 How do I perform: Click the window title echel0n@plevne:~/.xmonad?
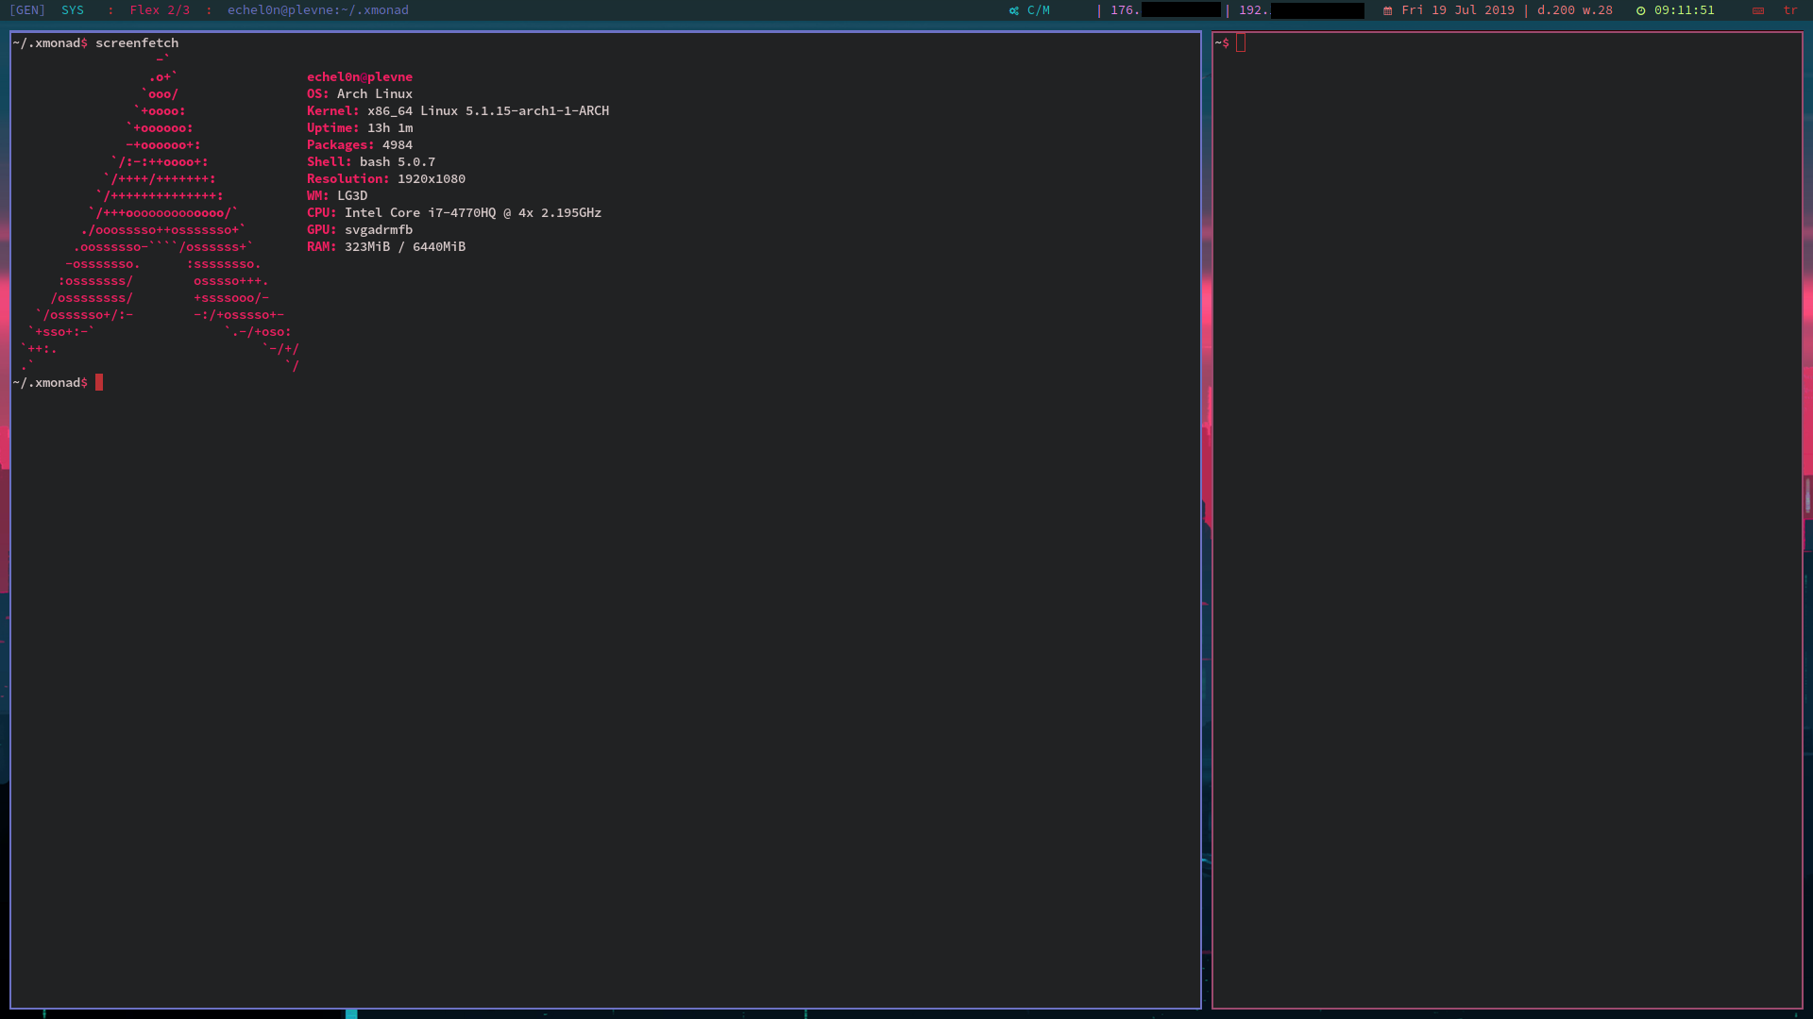[x=318, y=10]
